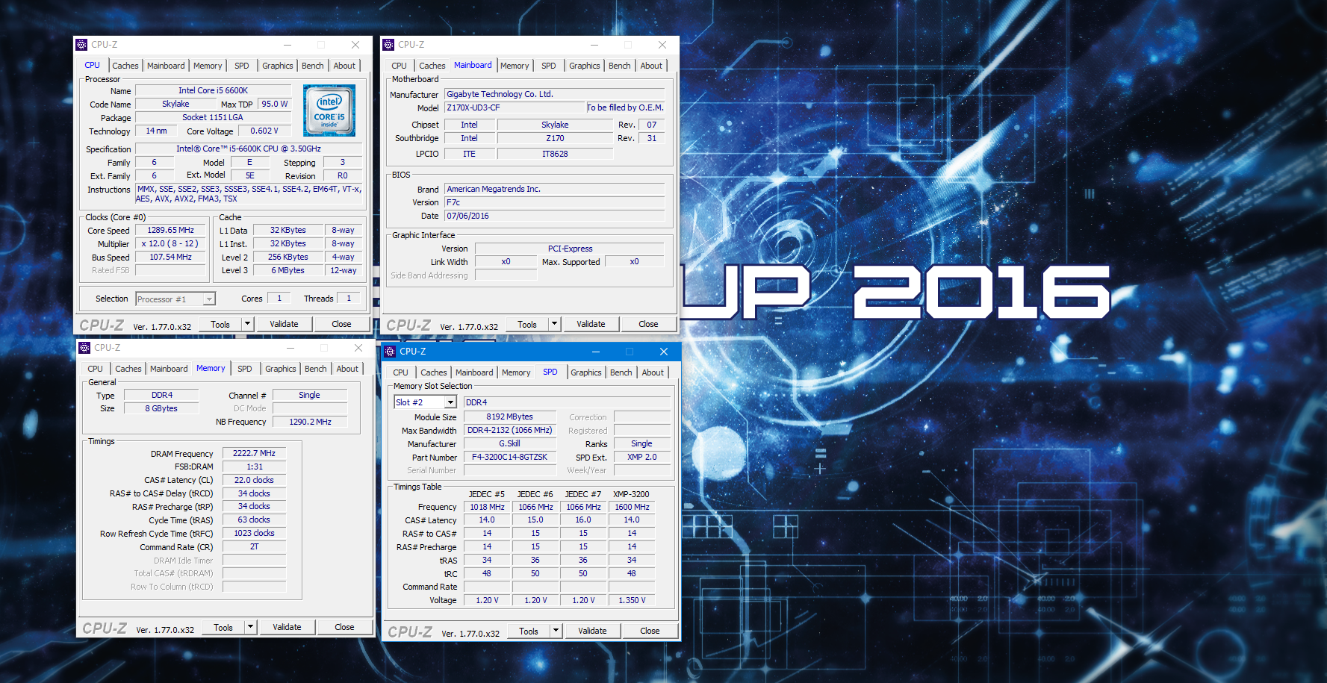Close the SPD CPU-Z window with the title bar X
The height and width of the screenshot is (683, 1327).
pos(664,352)
